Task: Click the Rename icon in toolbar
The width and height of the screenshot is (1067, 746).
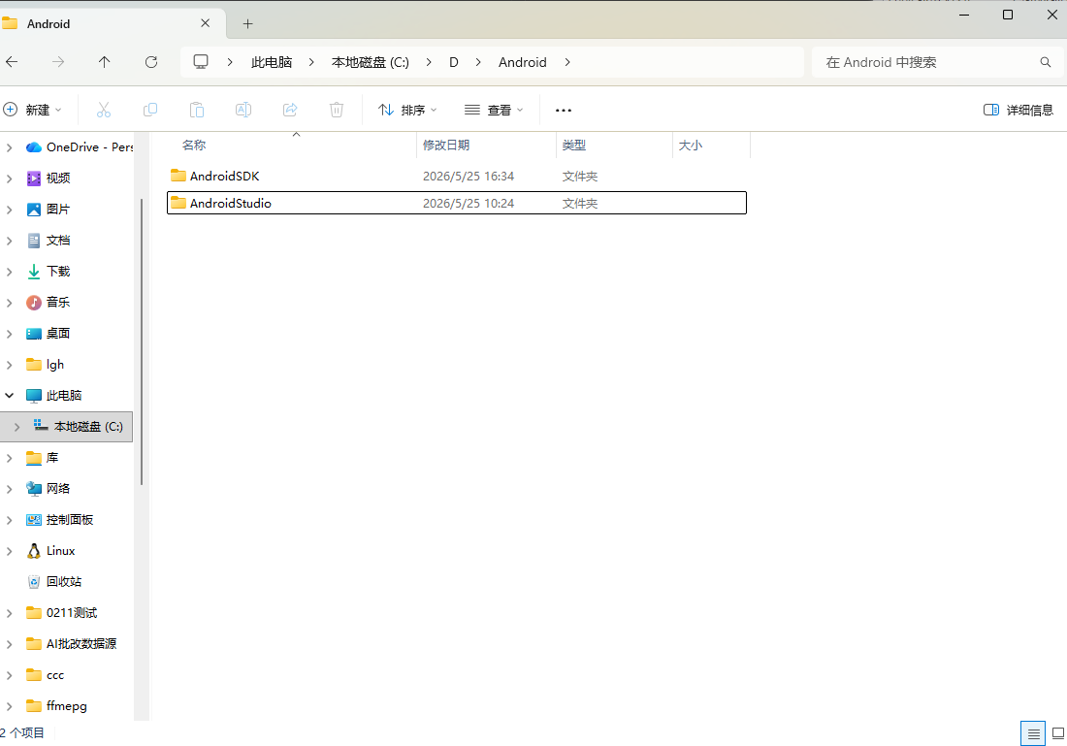Action: tap(242, 110)
